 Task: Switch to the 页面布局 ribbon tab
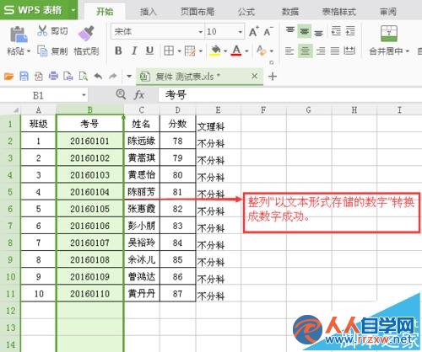pos(197,12)
